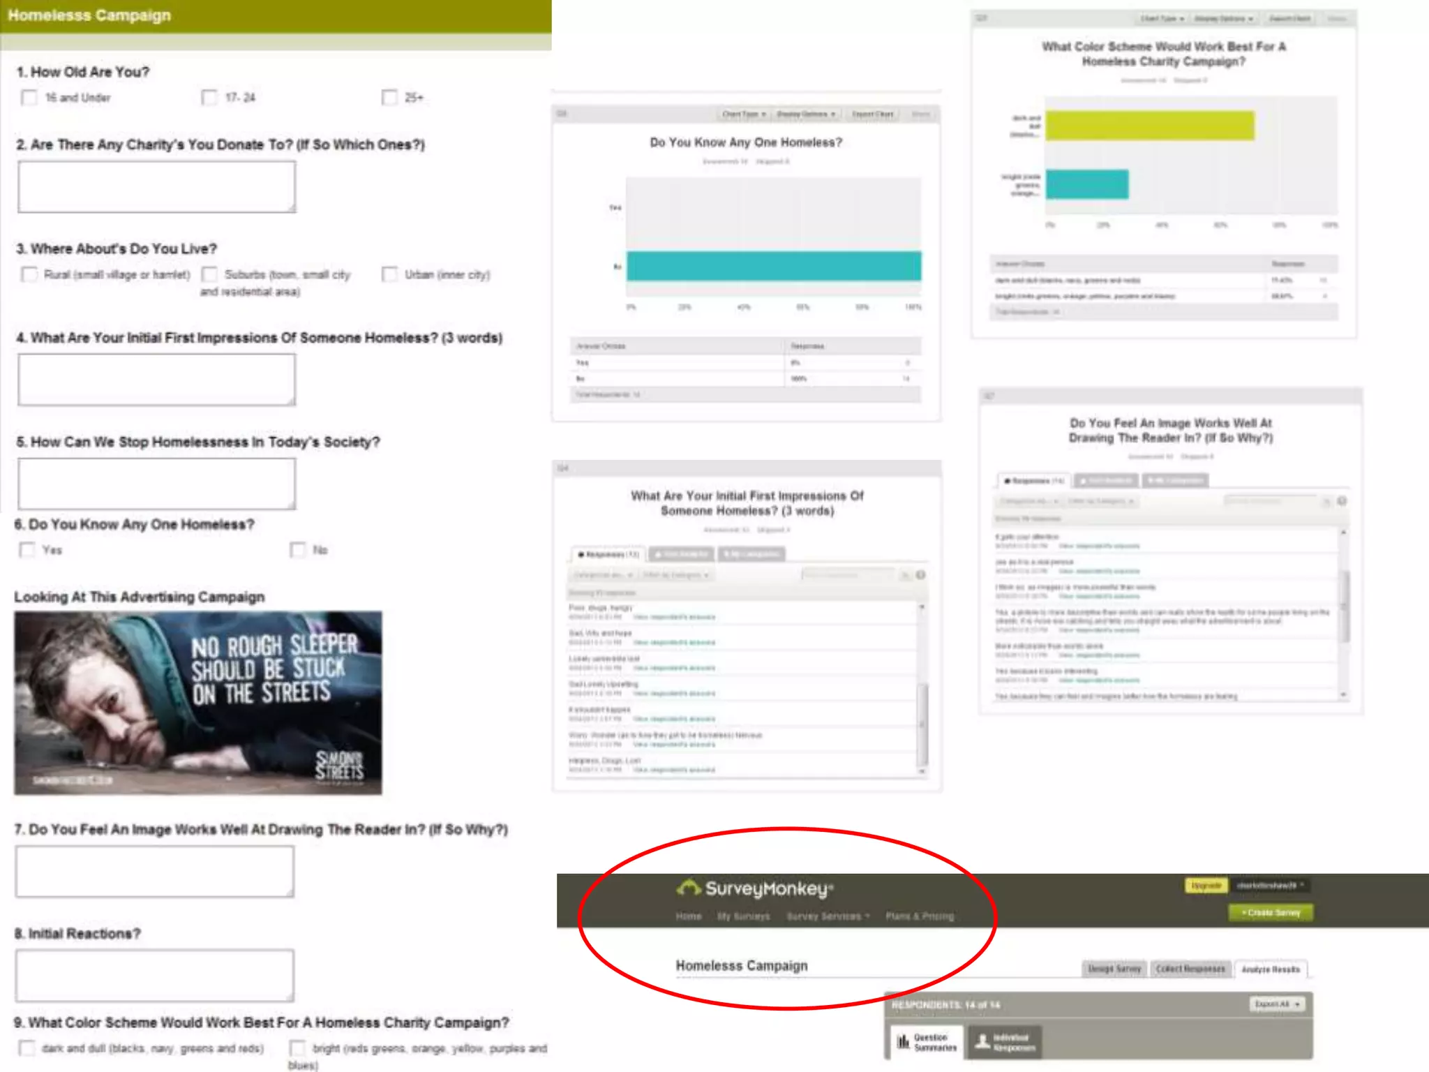Open Individual Responses person icon

(x=982, y=1042)
